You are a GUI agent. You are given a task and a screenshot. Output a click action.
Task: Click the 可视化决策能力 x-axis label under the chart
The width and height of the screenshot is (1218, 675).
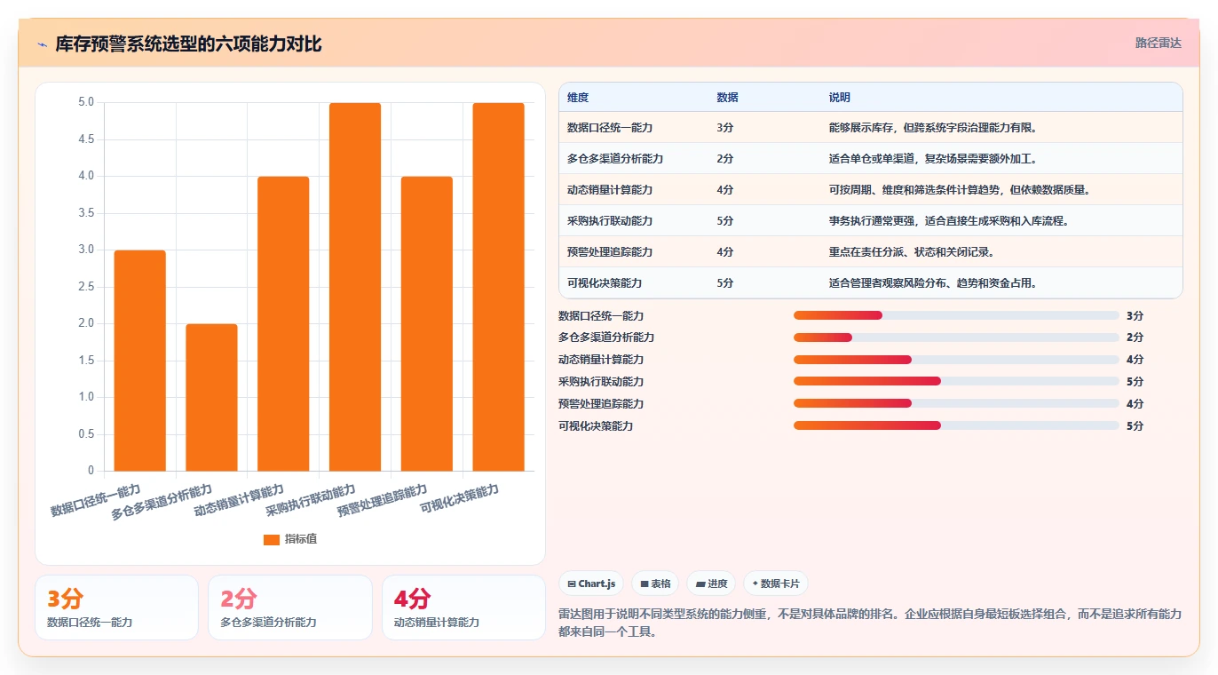point(460,498)
